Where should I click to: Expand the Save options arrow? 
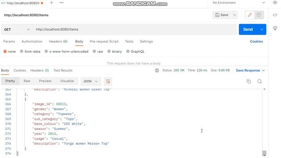tap(234, 15)
